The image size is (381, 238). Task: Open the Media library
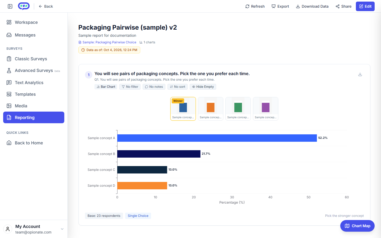coord(34,106)
